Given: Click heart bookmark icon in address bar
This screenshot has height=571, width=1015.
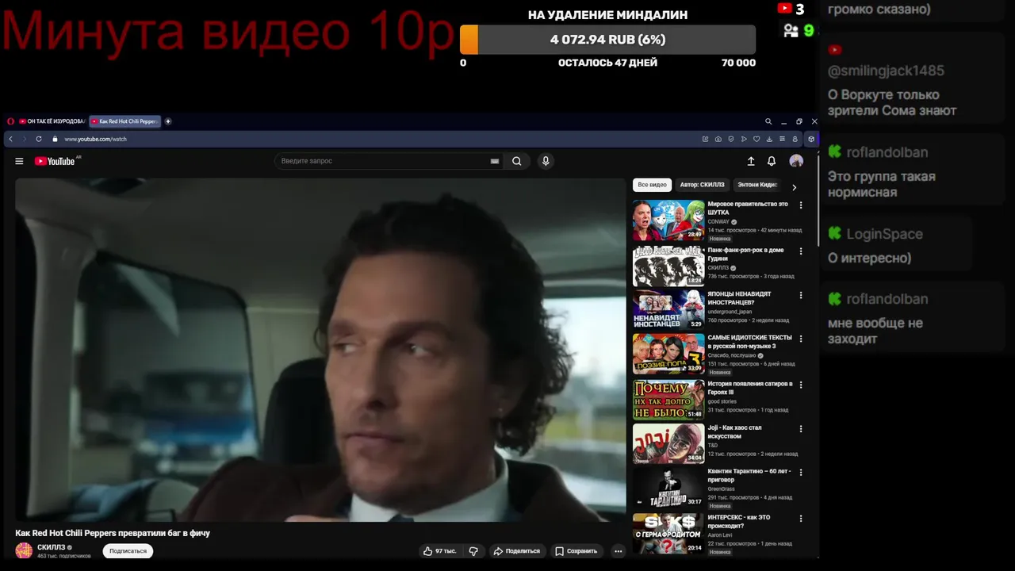Looking at the screenshot, I should (x=756, y=139).
